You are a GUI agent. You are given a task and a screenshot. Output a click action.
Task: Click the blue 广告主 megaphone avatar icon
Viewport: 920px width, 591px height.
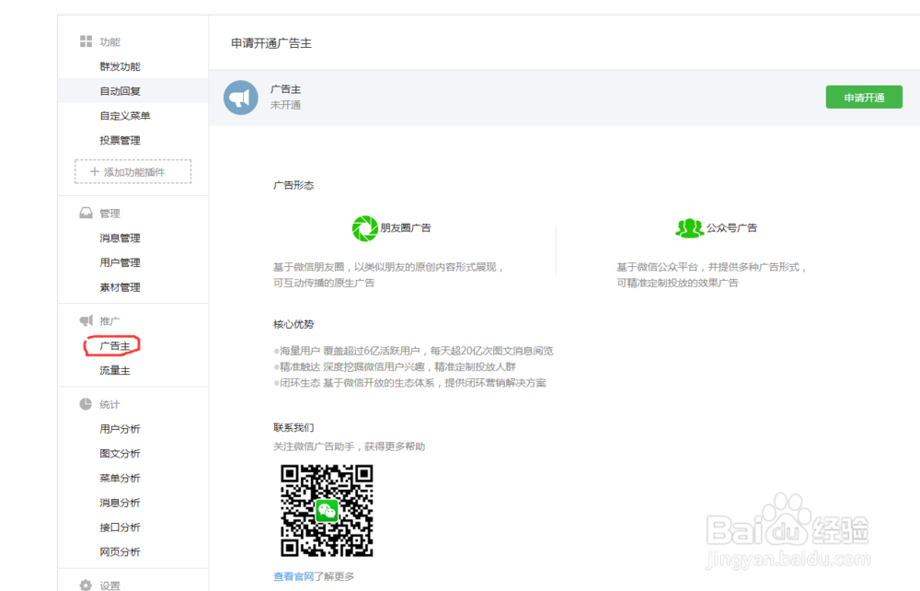(240, 98)
